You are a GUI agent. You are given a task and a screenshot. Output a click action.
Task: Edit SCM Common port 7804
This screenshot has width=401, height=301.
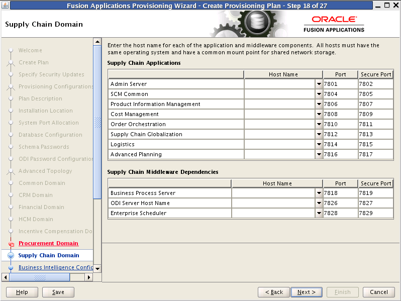(x=340, y=94)
